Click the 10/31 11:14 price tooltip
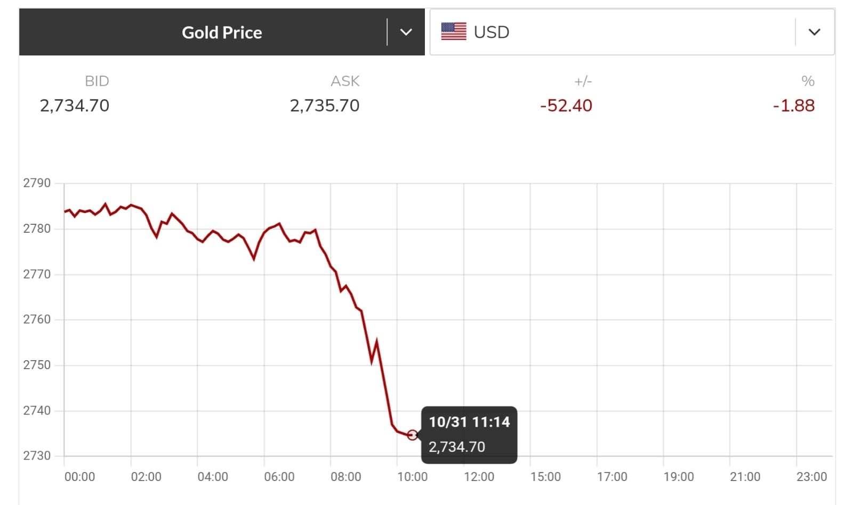 [469, 434]
